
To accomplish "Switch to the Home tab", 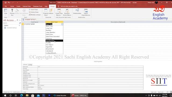I will tap(12, 6).
